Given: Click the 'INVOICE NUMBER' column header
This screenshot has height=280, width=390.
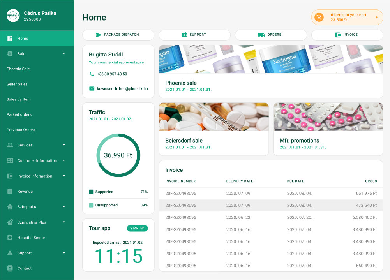Looking at the screenshot, I should coord(180,181).
